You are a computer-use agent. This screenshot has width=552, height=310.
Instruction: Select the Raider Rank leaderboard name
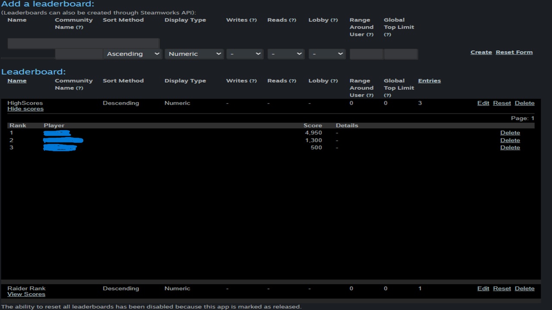click(x=26, y=288)
